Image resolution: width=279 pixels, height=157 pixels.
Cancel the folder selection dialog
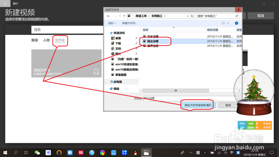point(228,105)
